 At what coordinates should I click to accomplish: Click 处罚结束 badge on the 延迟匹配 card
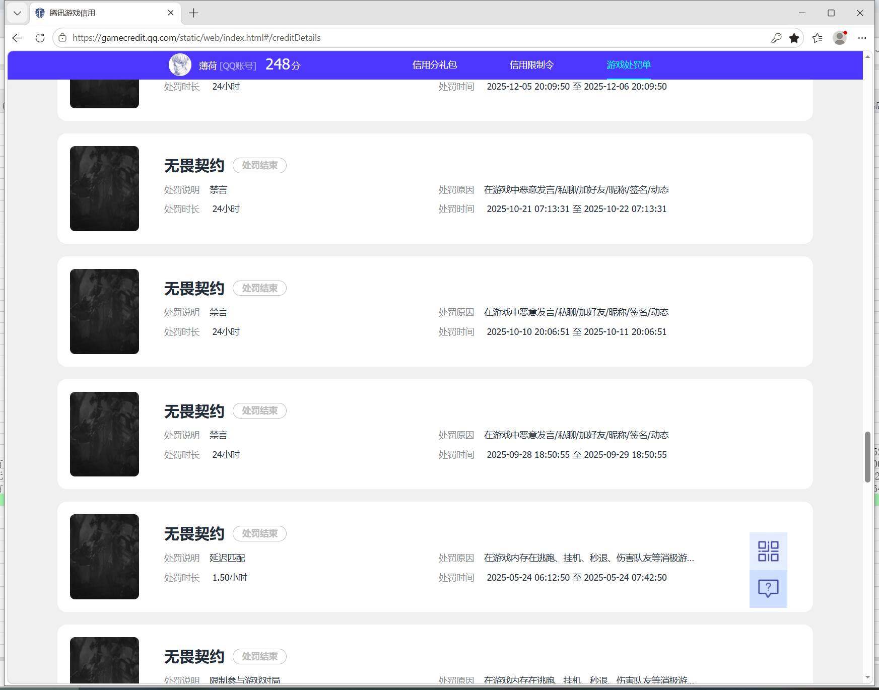coord(259,533)
